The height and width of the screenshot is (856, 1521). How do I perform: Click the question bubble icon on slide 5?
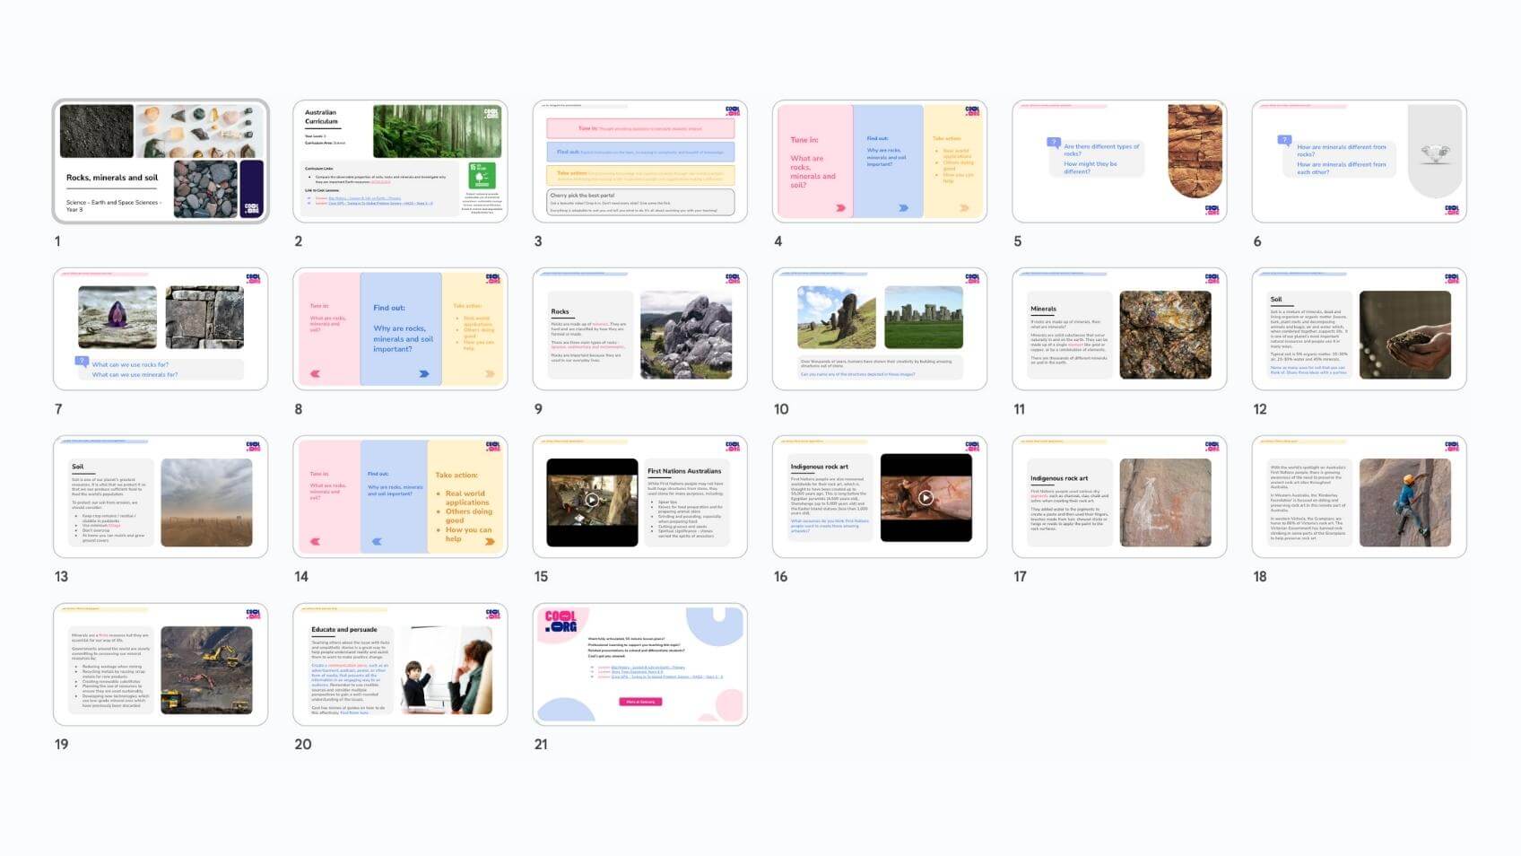(x=1054, y=143)
